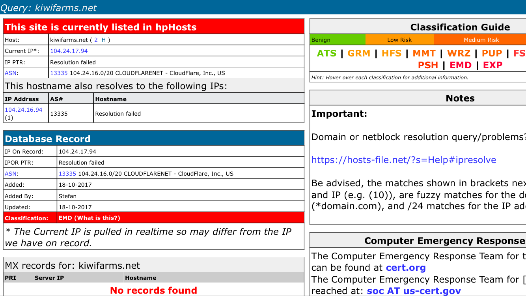526x296 pixels.
Task: Open the ASN label link in Database Record
Action: [x=11, y=174]
